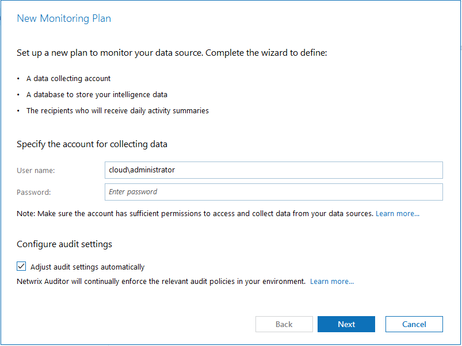
Task: Click the disabled Back button
Action: (284, 324)
